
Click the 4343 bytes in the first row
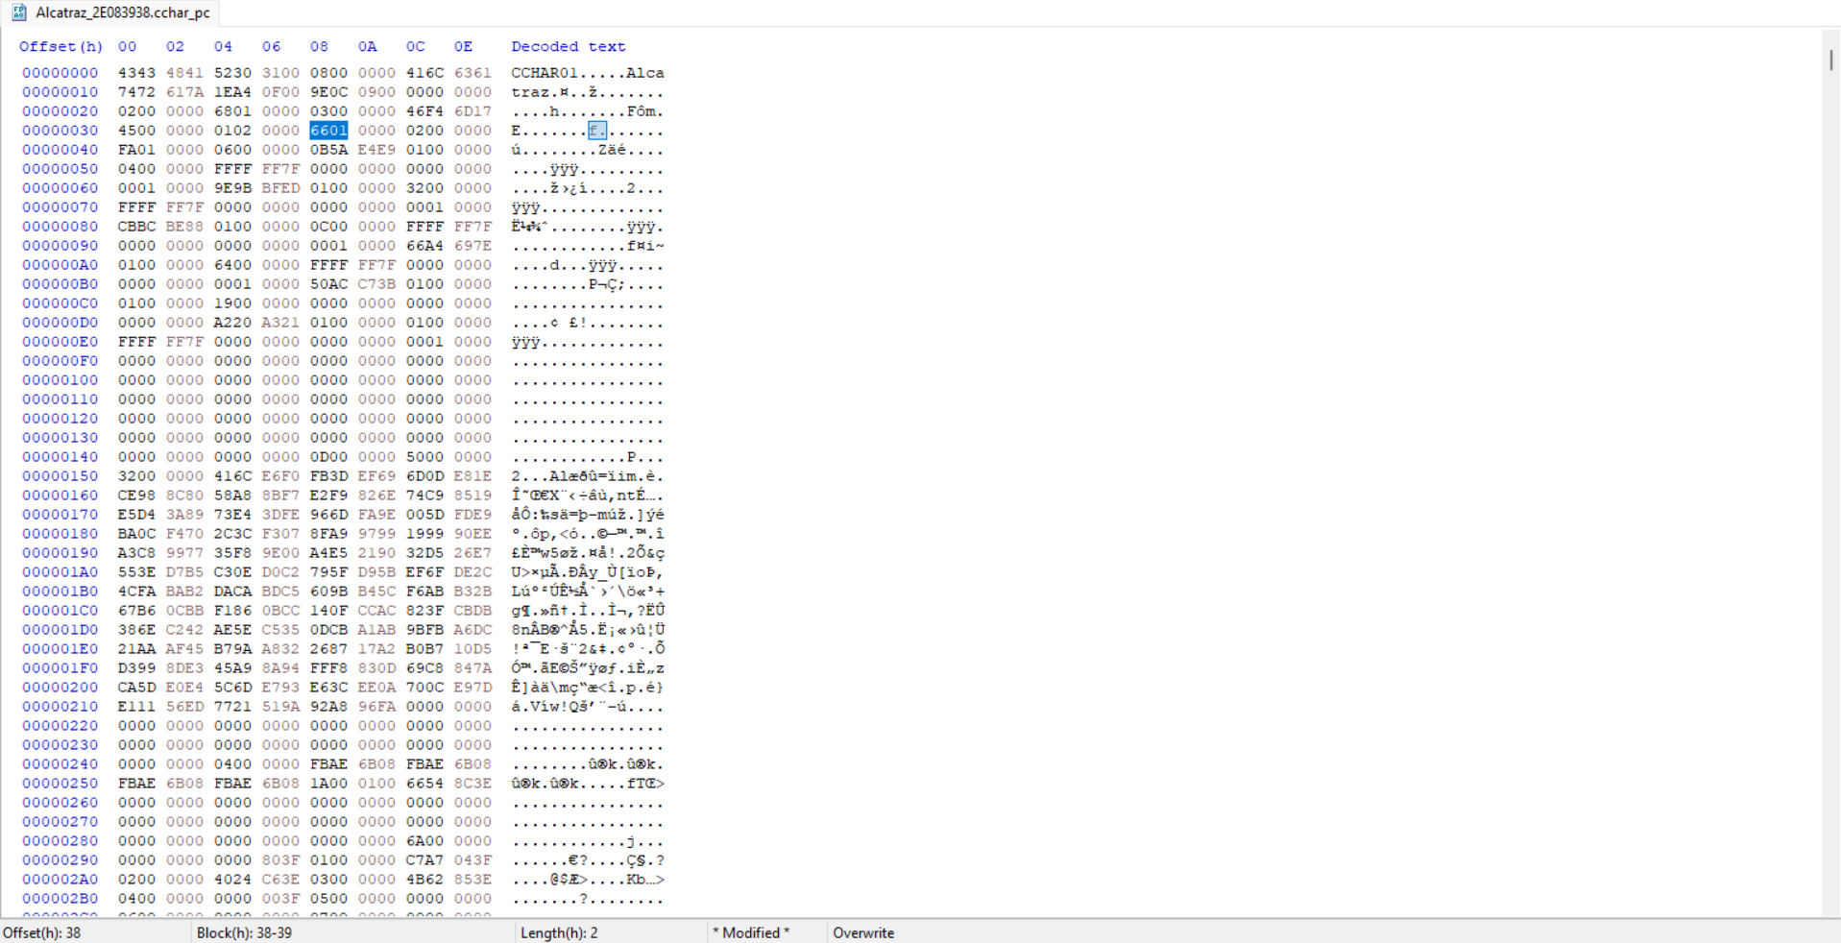(136, 73)
